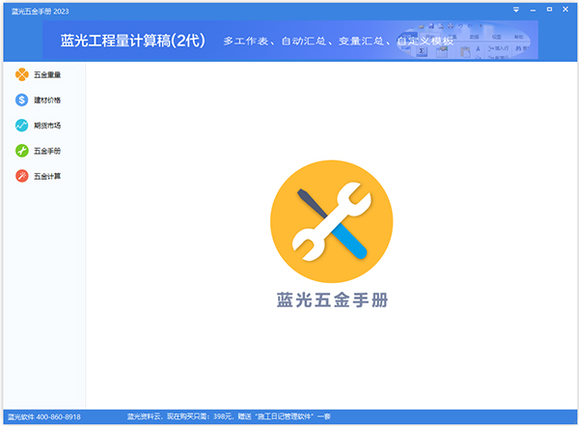Go to 建材价格 sidebar label

click(47, 100)
